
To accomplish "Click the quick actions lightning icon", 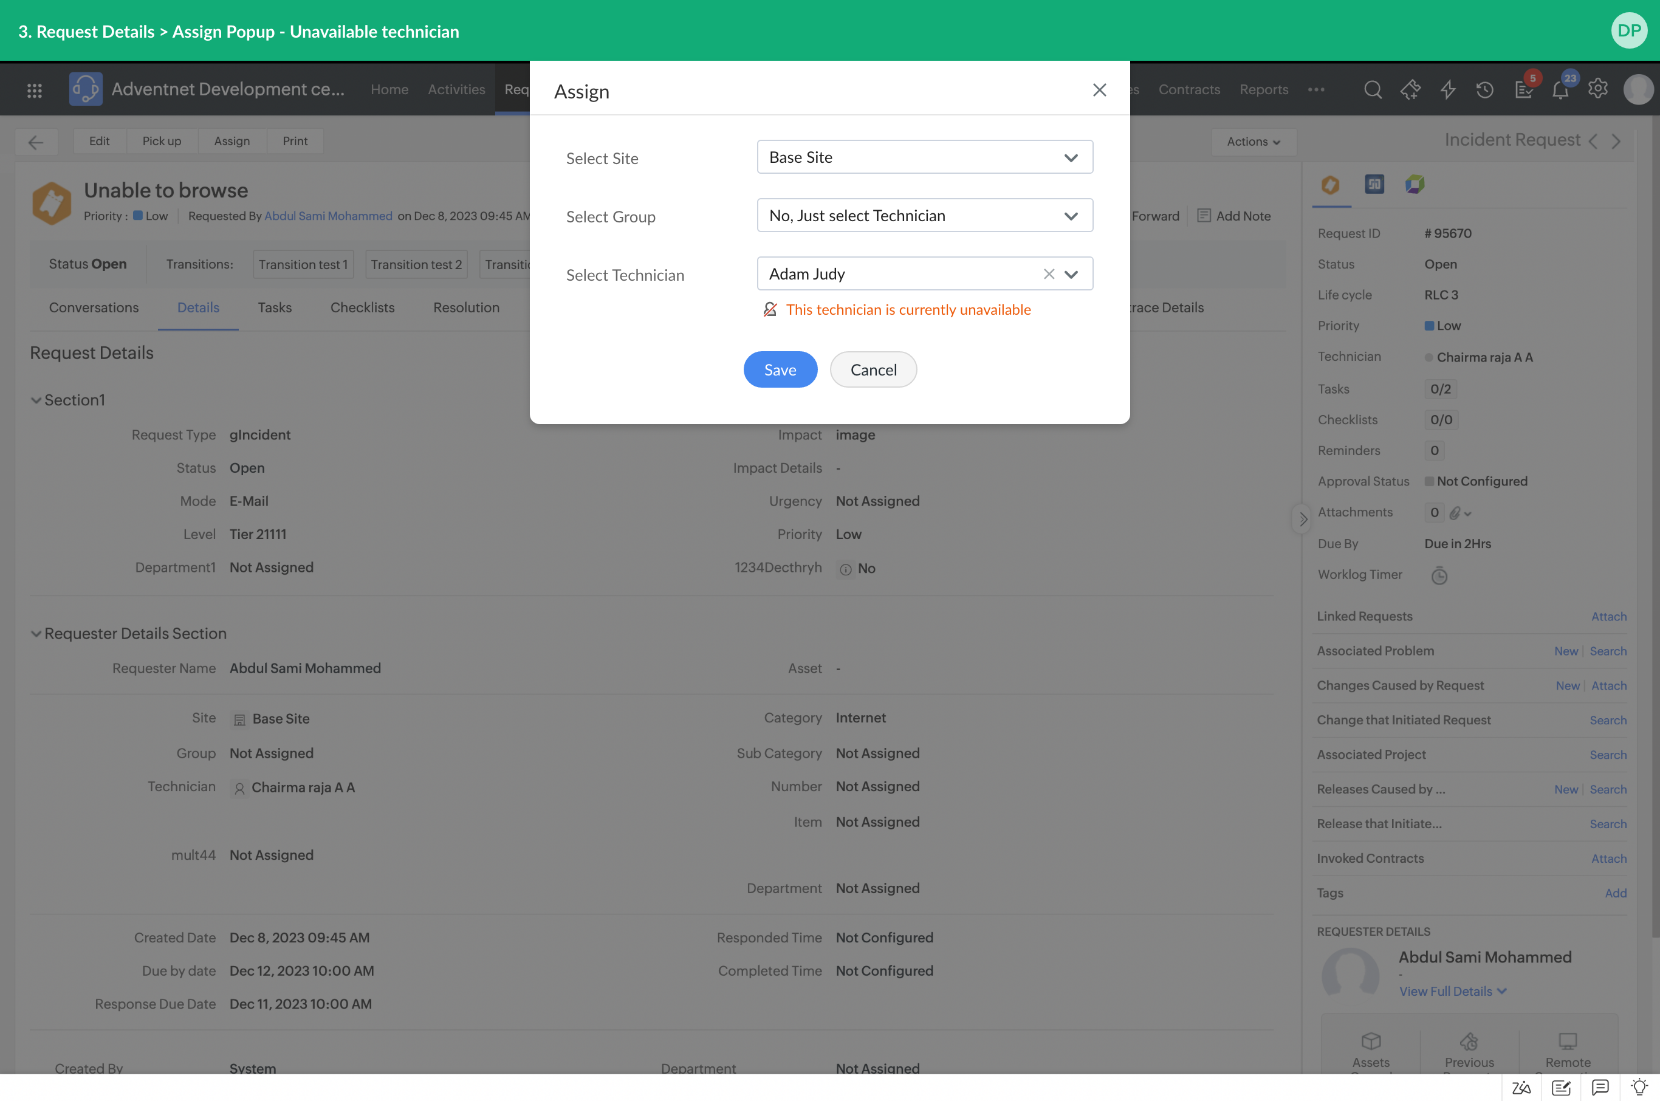I will pos(1447,90).
